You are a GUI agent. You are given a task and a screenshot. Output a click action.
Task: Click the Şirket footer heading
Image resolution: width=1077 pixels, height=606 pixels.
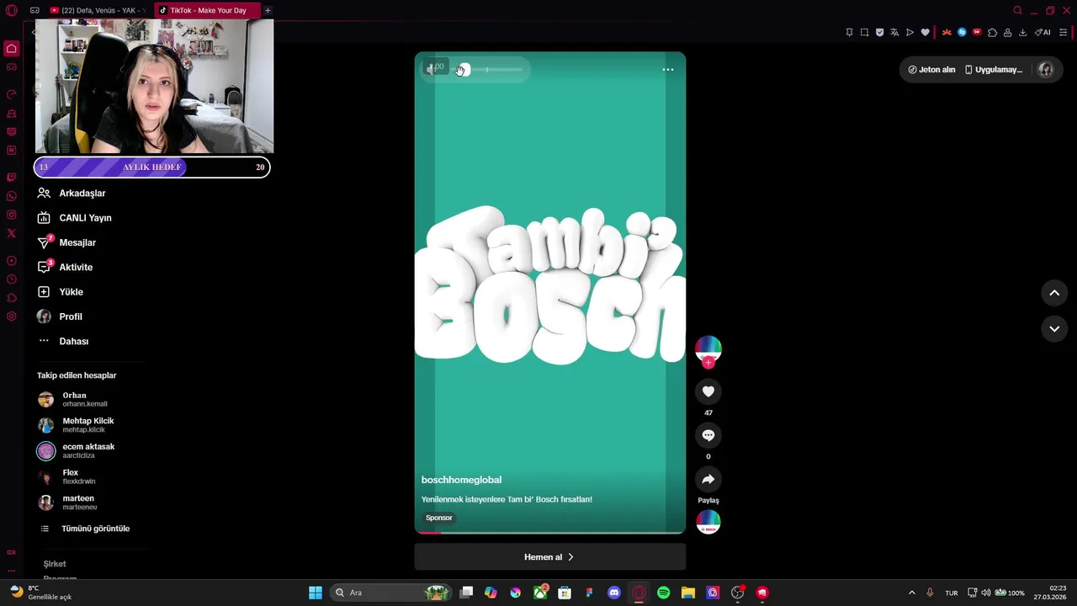coord(55,564)
